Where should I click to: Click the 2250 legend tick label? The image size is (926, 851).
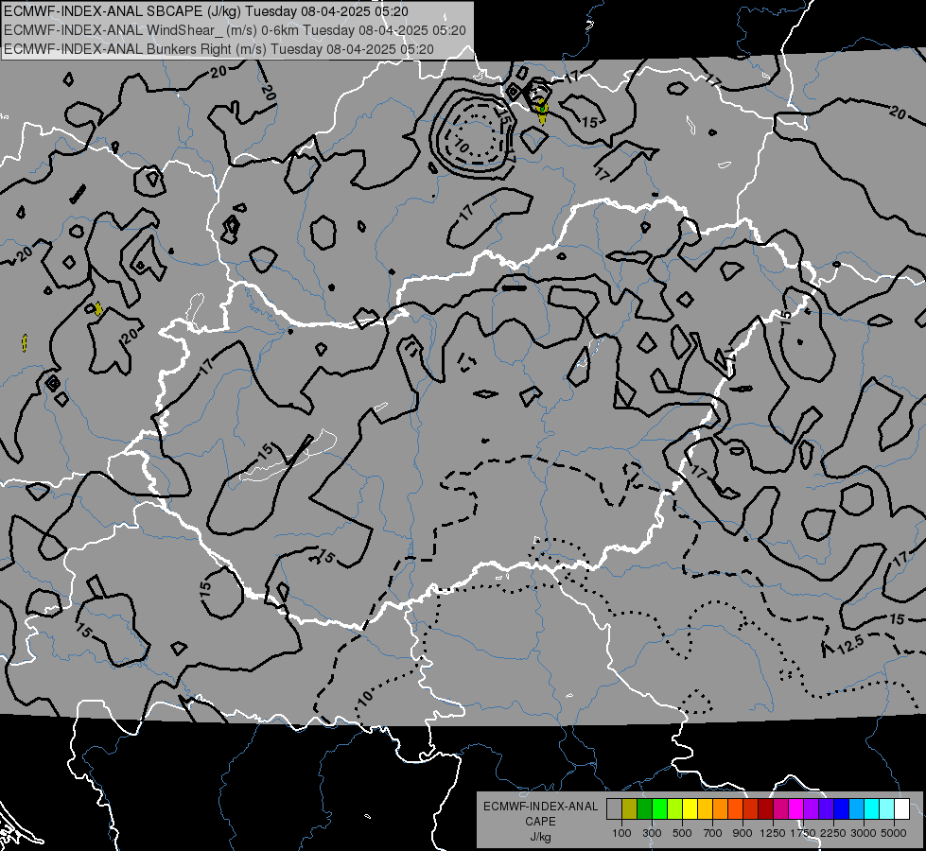(834, 833)
